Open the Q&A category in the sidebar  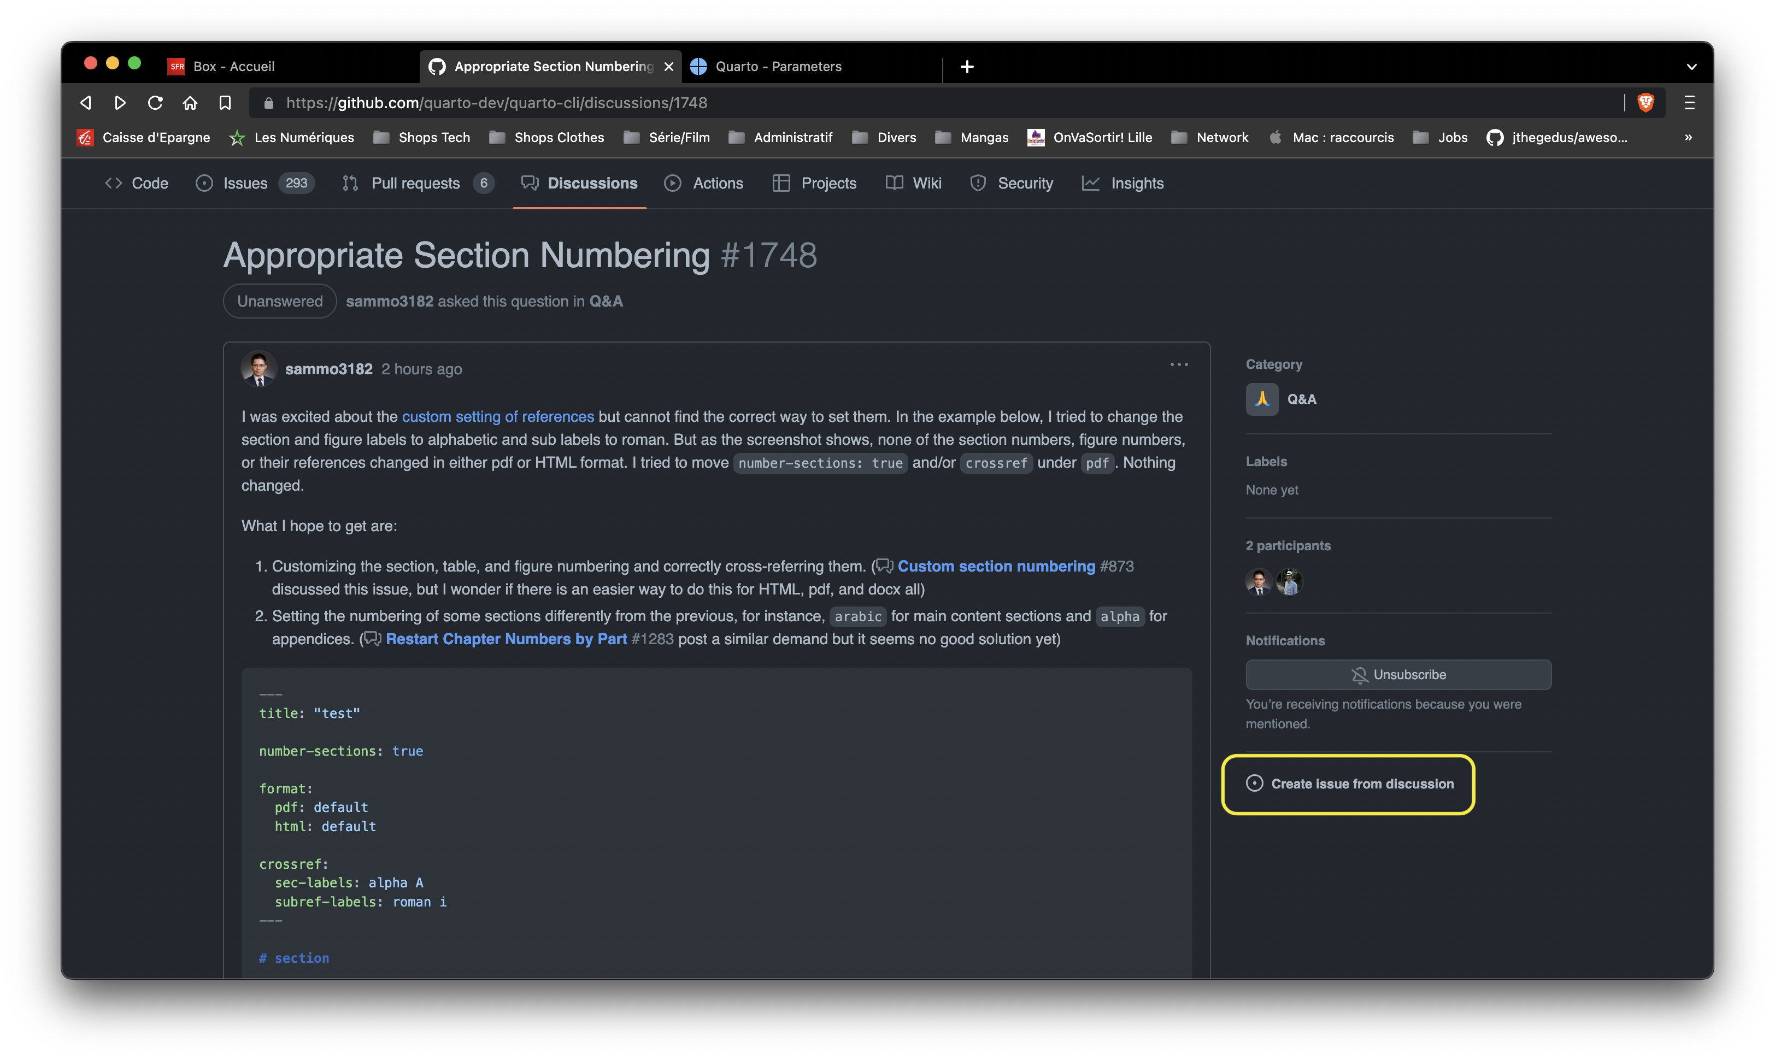coord(1301,399)
